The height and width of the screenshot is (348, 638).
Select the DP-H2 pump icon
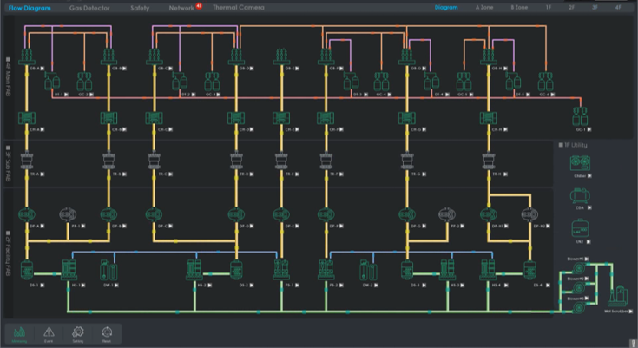[x=530, y=214]
